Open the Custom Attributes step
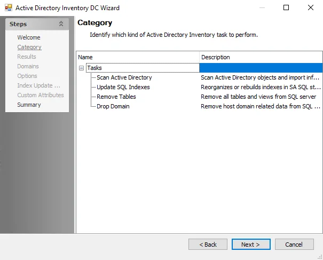 coord(41,95)
